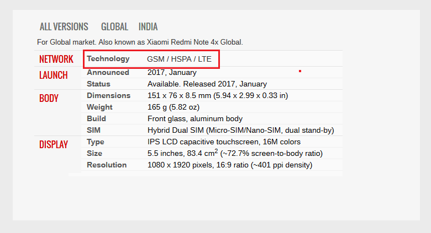Click the GSM / HSPA / LTE value

coord(179,59)
